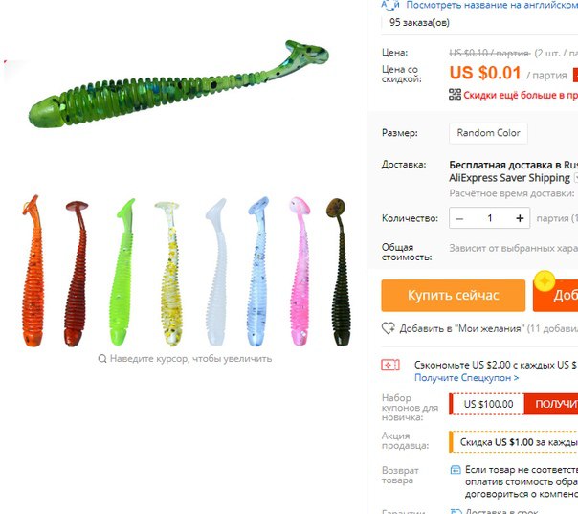Click the red coupon icon near savings offer
Screen dimensions: 578x514
[390, 365]
